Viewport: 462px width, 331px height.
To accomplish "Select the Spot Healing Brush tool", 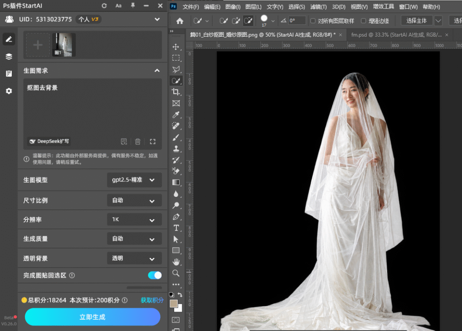I will (176, 126).
